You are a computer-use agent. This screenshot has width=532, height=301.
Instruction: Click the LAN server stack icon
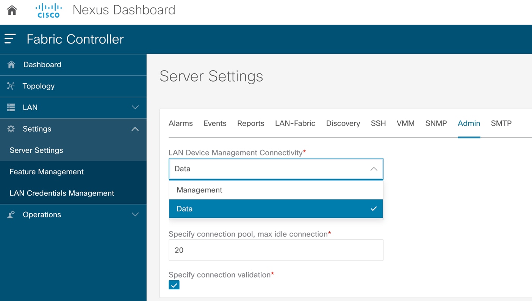(11, 107)
